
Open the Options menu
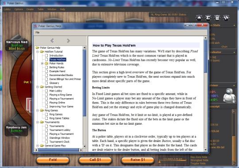(19, 9)
